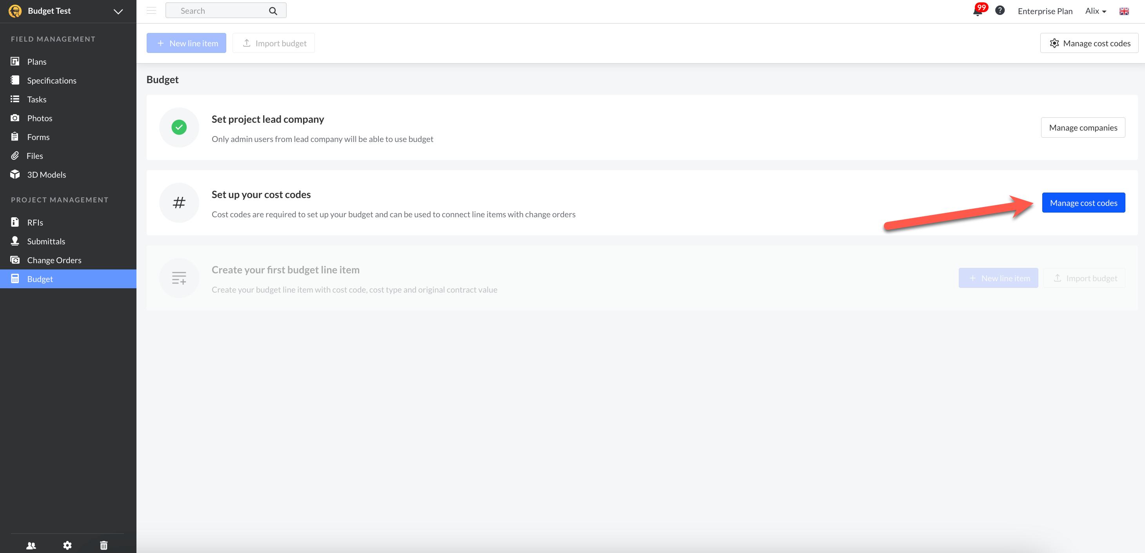Click top-right Manage cost codes with gear
Screen dimensions: 1145x553
click(x=1089, y=43)
